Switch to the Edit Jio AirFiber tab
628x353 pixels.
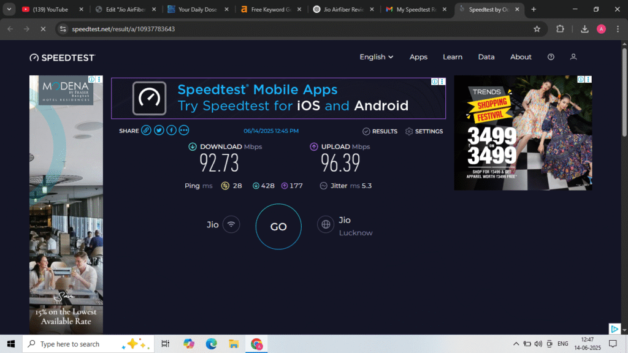[x=125, y=9]
